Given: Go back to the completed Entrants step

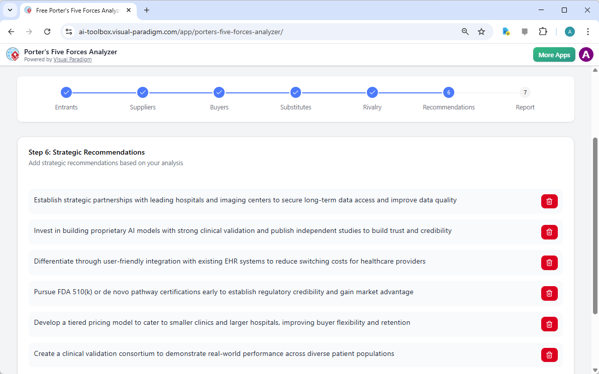Looking at the screenshot, I should pos(66,92).
